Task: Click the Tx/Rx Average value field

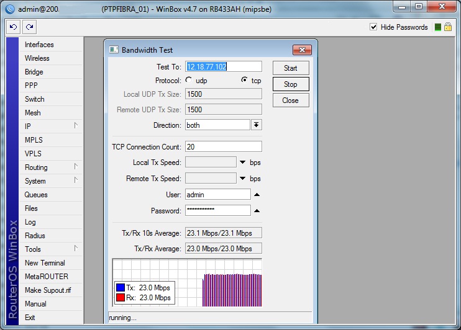Action: click(x=224, y=248)
